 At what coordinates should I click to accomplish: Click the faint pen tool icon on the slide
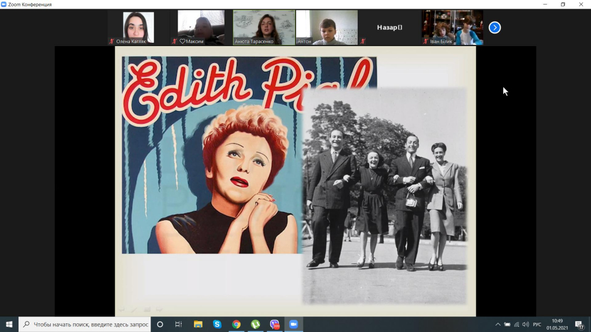pyautogui.click(x=134, y=310)
